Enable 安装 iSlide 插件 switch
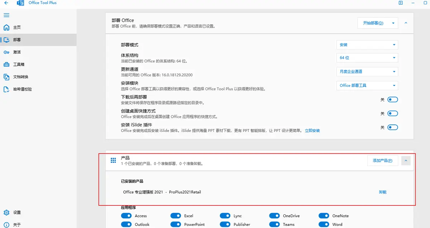430x228 pixels. tap(393, 127)
